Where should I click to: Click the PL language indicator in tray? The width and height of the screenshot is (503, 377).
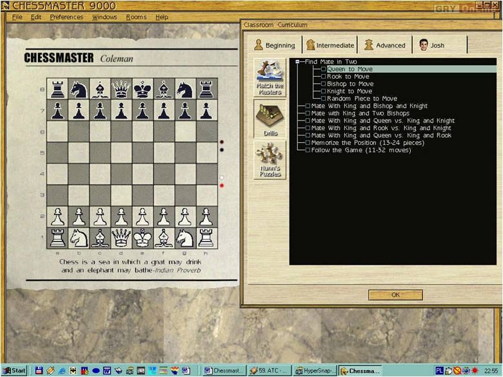[x=439, y=371]
